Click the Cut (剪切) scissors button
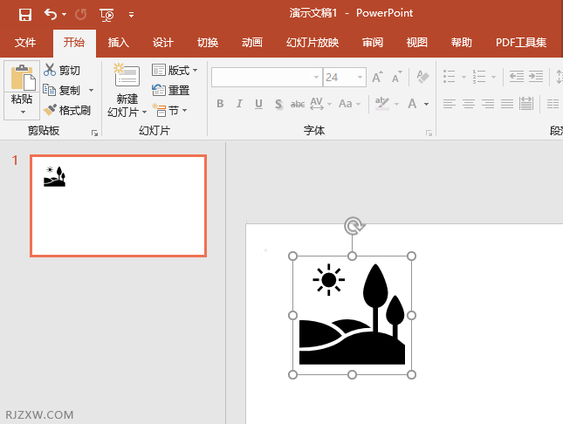563x424 pixels. 62,70
